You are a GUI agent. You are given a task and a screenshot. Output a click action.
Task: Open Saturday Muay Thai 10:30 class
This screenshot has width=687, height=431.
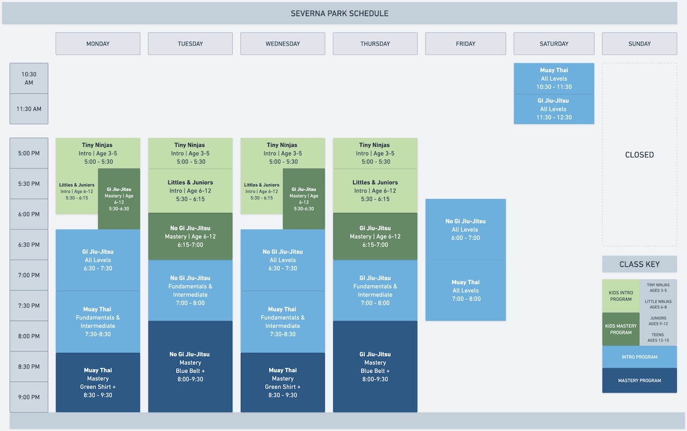(553, 78)
